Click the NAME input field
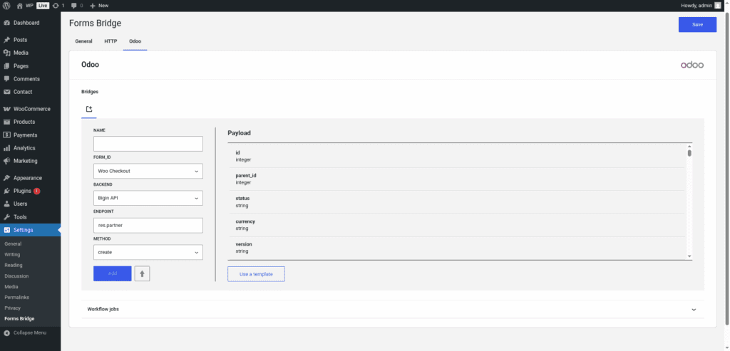This screenshot has width=730, height=351. click(148, 144)
